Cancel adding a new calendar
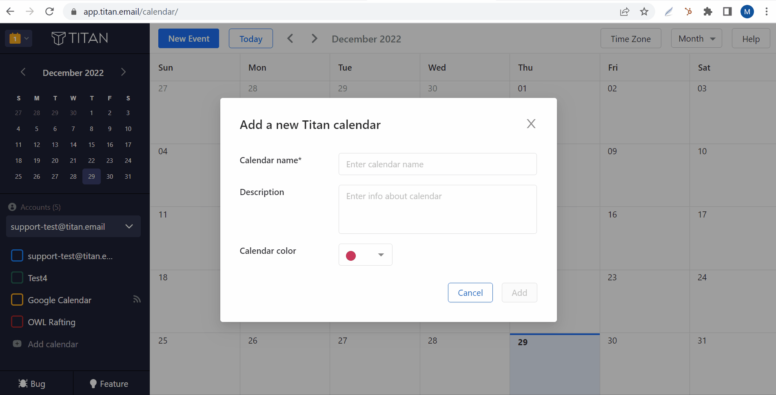 point(470,293)
